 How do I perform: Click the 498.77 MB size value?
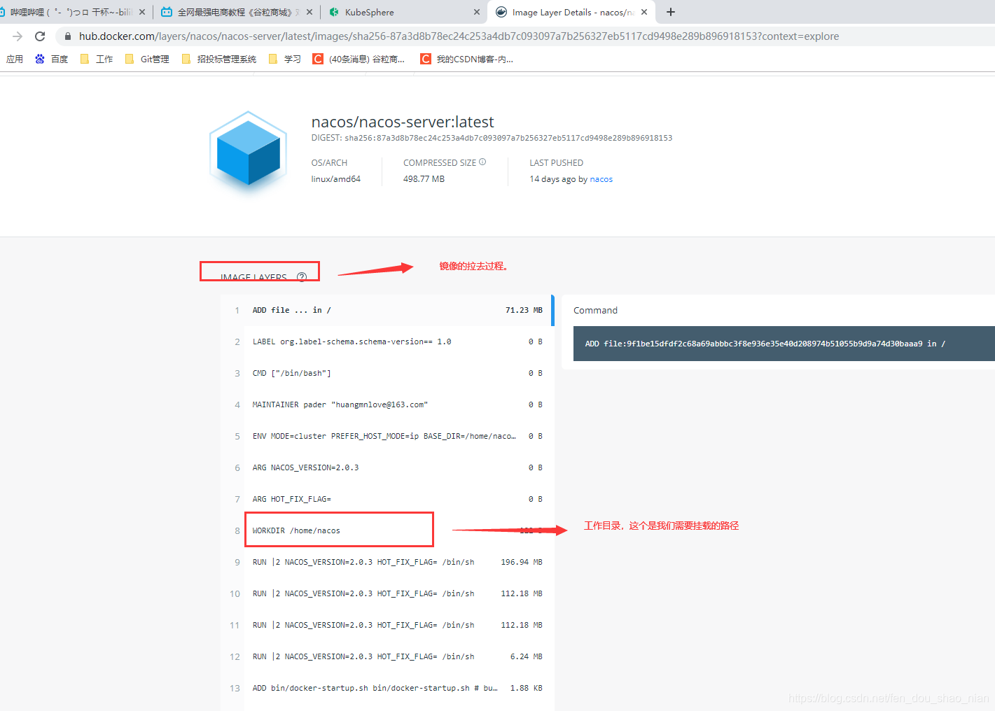coord(424,179)
